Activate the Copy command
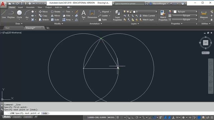This screenshot has height=120, width=214. (43, 16)
